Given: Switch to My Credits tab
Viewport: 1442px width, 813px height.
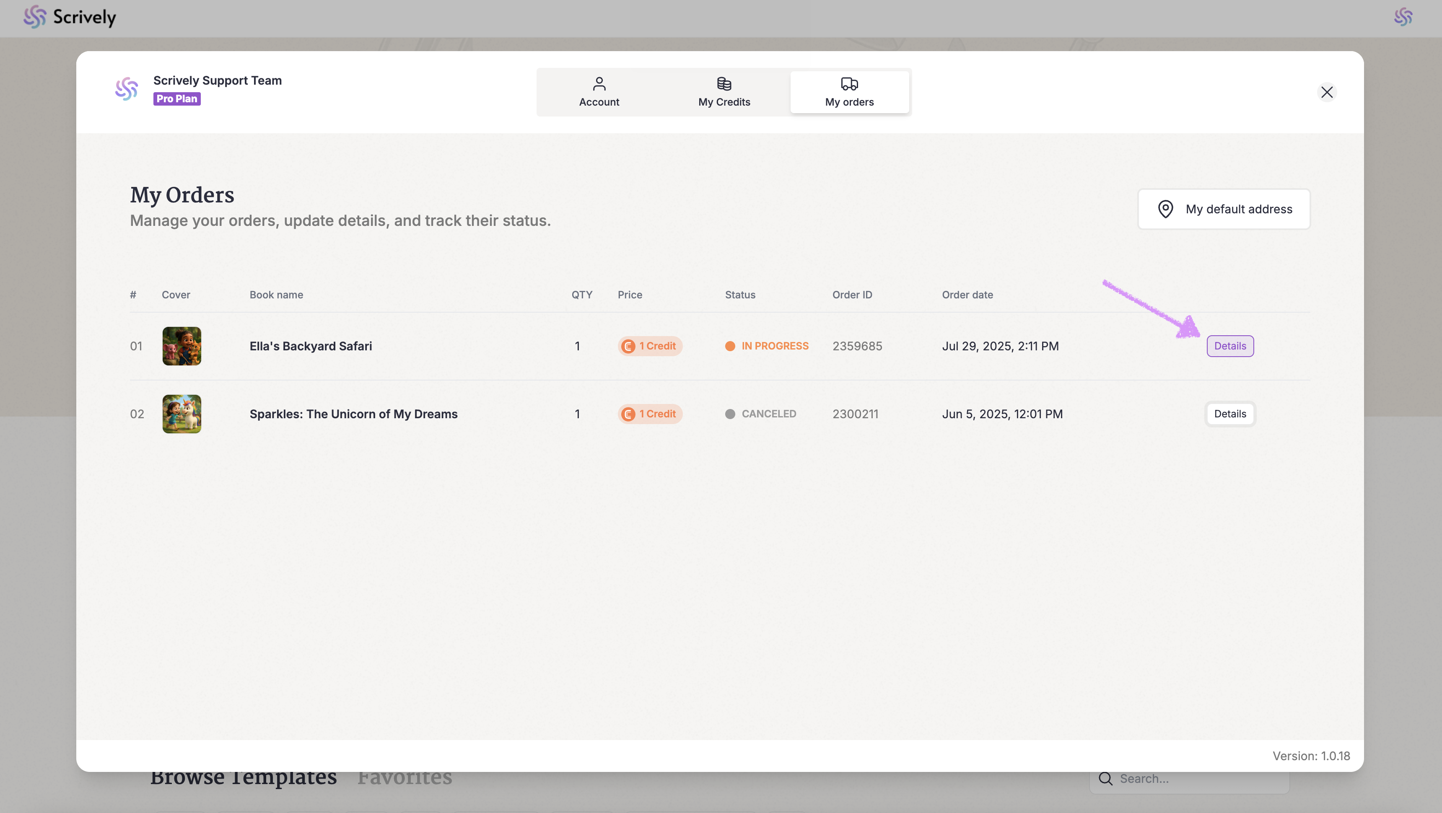Looking at the screenshot, I should (724, 92).
